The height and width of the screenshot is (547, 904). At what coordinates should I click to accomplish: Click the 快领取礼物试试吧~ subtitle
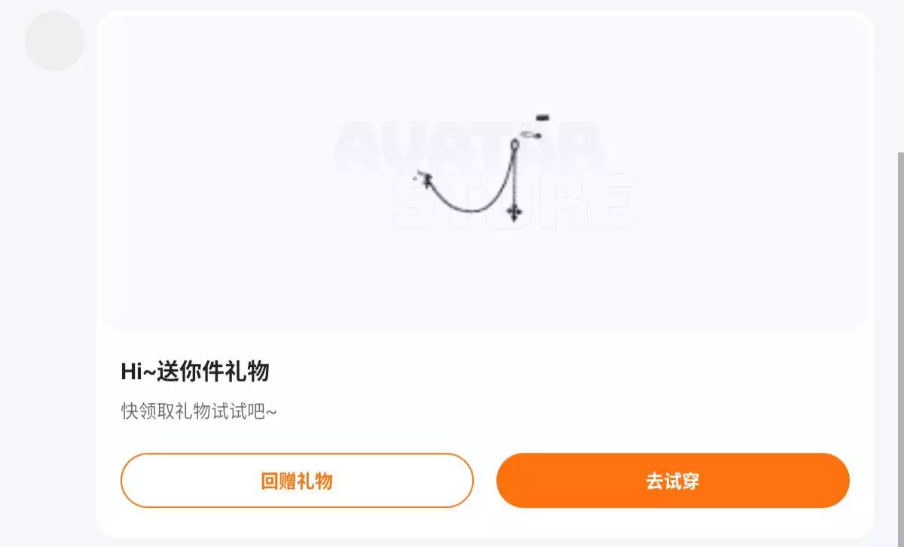200,411
